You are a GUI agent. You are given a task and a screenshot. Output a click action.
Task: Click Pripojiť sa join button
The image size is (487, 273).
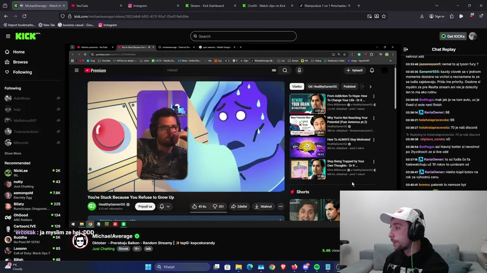[145, 207]
